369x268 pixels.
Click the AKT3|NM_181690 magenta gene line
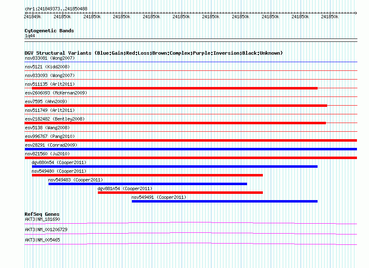(x=191, y=223)
